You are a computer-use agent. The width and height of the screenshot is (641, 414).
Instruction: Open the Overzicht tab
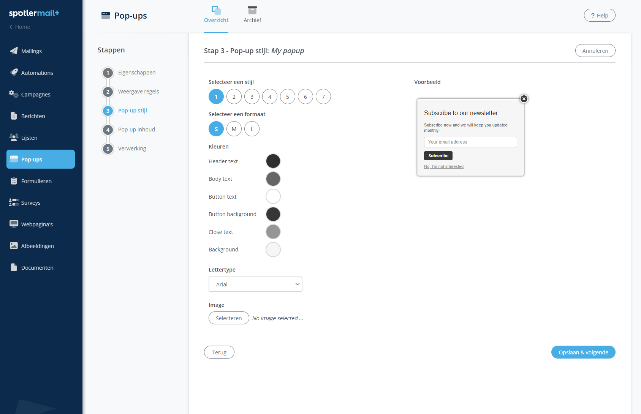216,15
